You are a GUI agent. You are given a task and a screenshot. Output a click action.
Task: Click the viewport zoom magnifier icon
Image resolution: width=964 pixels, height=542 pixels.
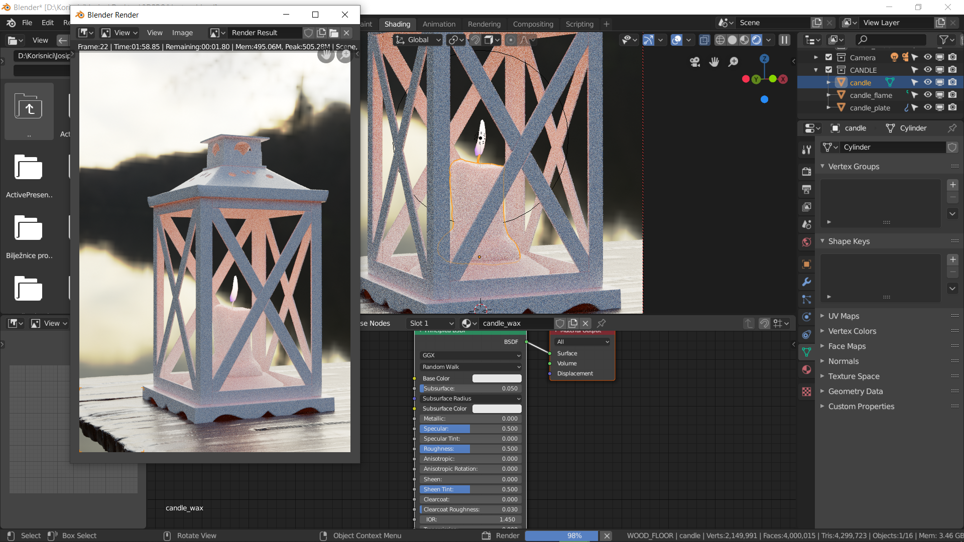733,62
